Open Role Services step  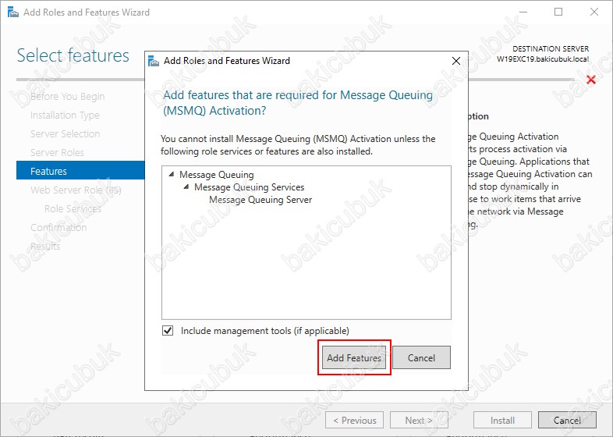click(x=73, y=209)
